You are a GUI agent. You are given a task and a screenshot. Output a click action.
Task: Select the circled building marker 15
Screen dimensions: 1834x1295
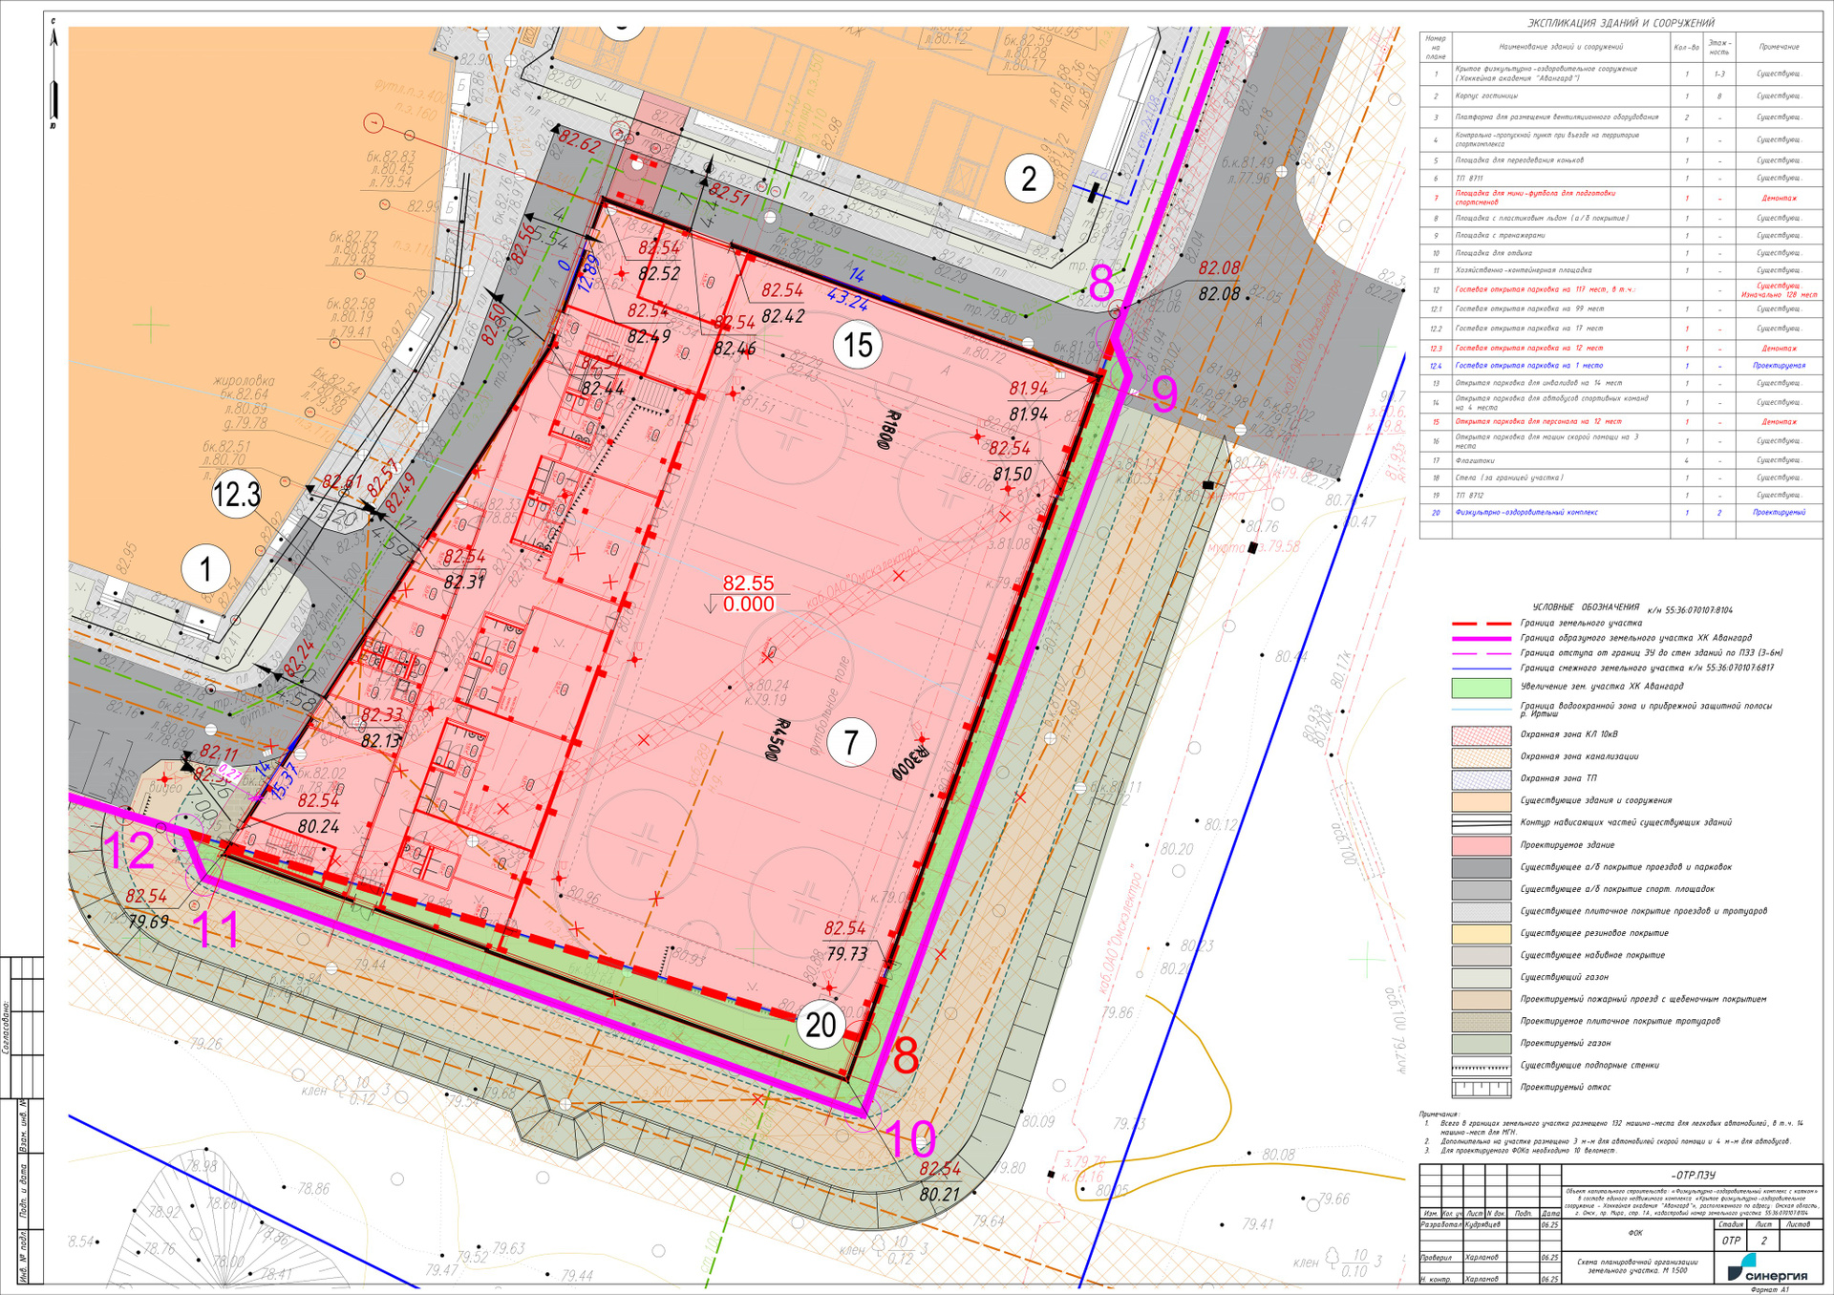(x=858, y=345)
